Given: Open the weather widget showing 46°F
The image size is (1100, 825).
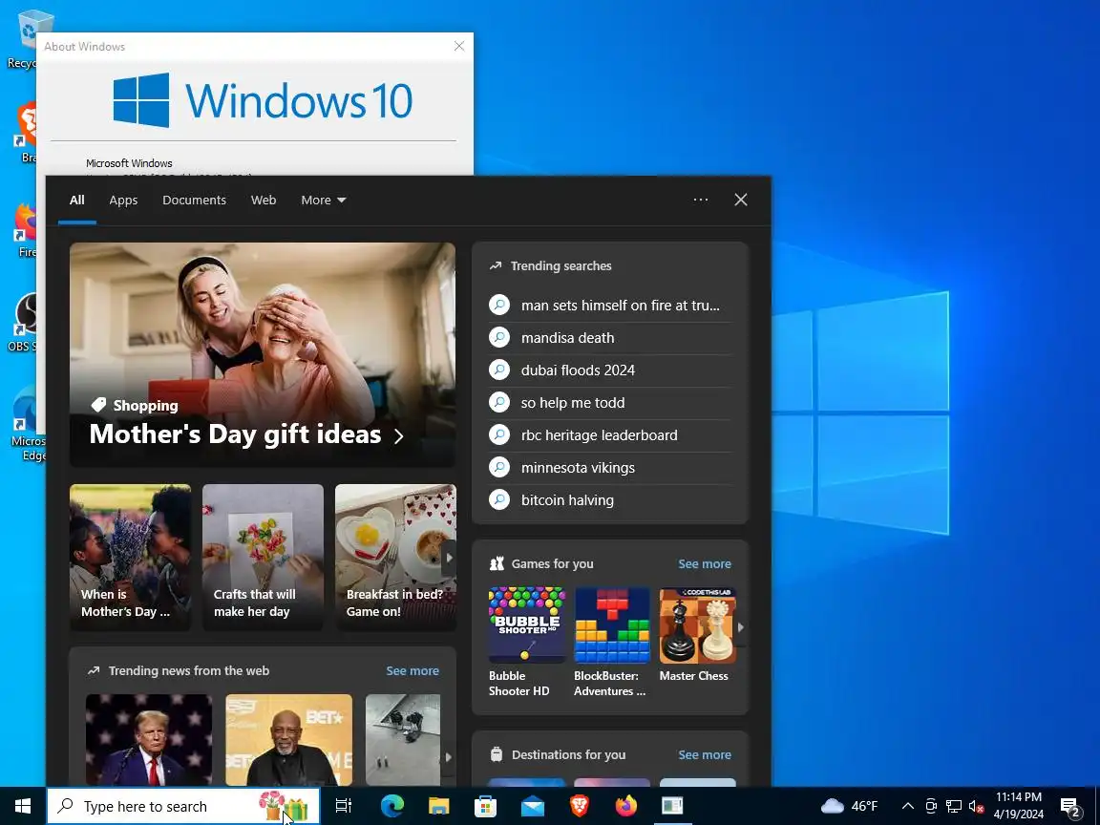Looking at the screenshot, I should pyautogui.click(x=850, y=806).
